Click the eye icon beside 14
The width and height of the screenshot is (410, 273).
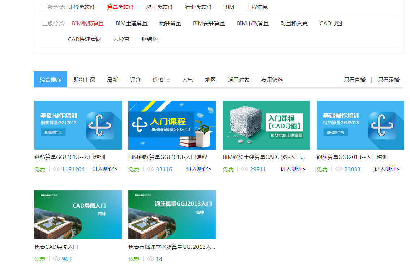[151, 259]
